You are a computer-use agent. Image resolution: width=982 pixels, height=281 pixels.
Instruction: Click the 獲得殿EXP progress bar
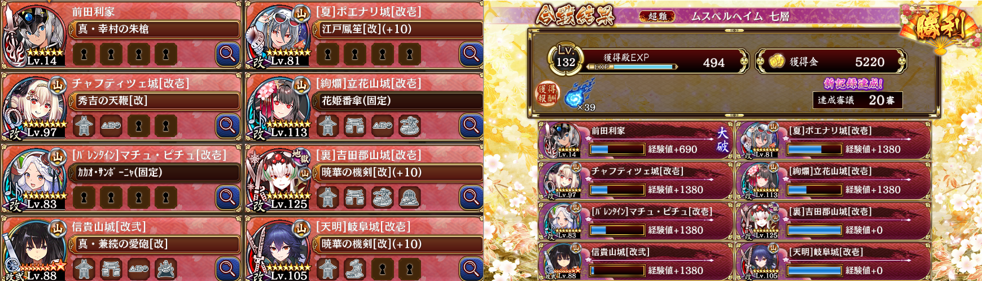(631, 67)
